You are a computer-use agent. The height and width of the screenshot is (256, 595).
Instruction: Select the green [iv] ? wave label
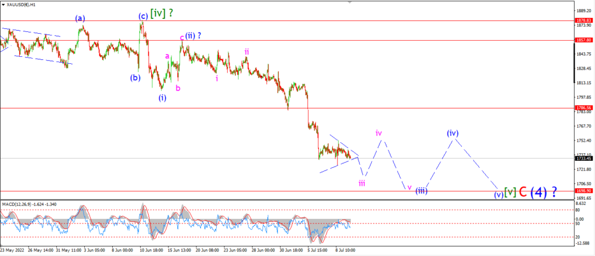[x=162, y=14]
